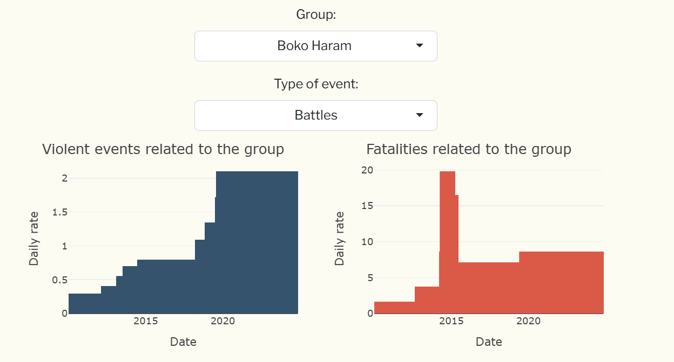Open the Type of event dropdown showing Battles

(315, 115)
